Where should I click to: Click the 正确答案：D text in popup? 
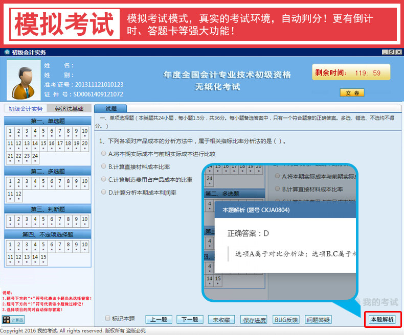click(248, 233)
